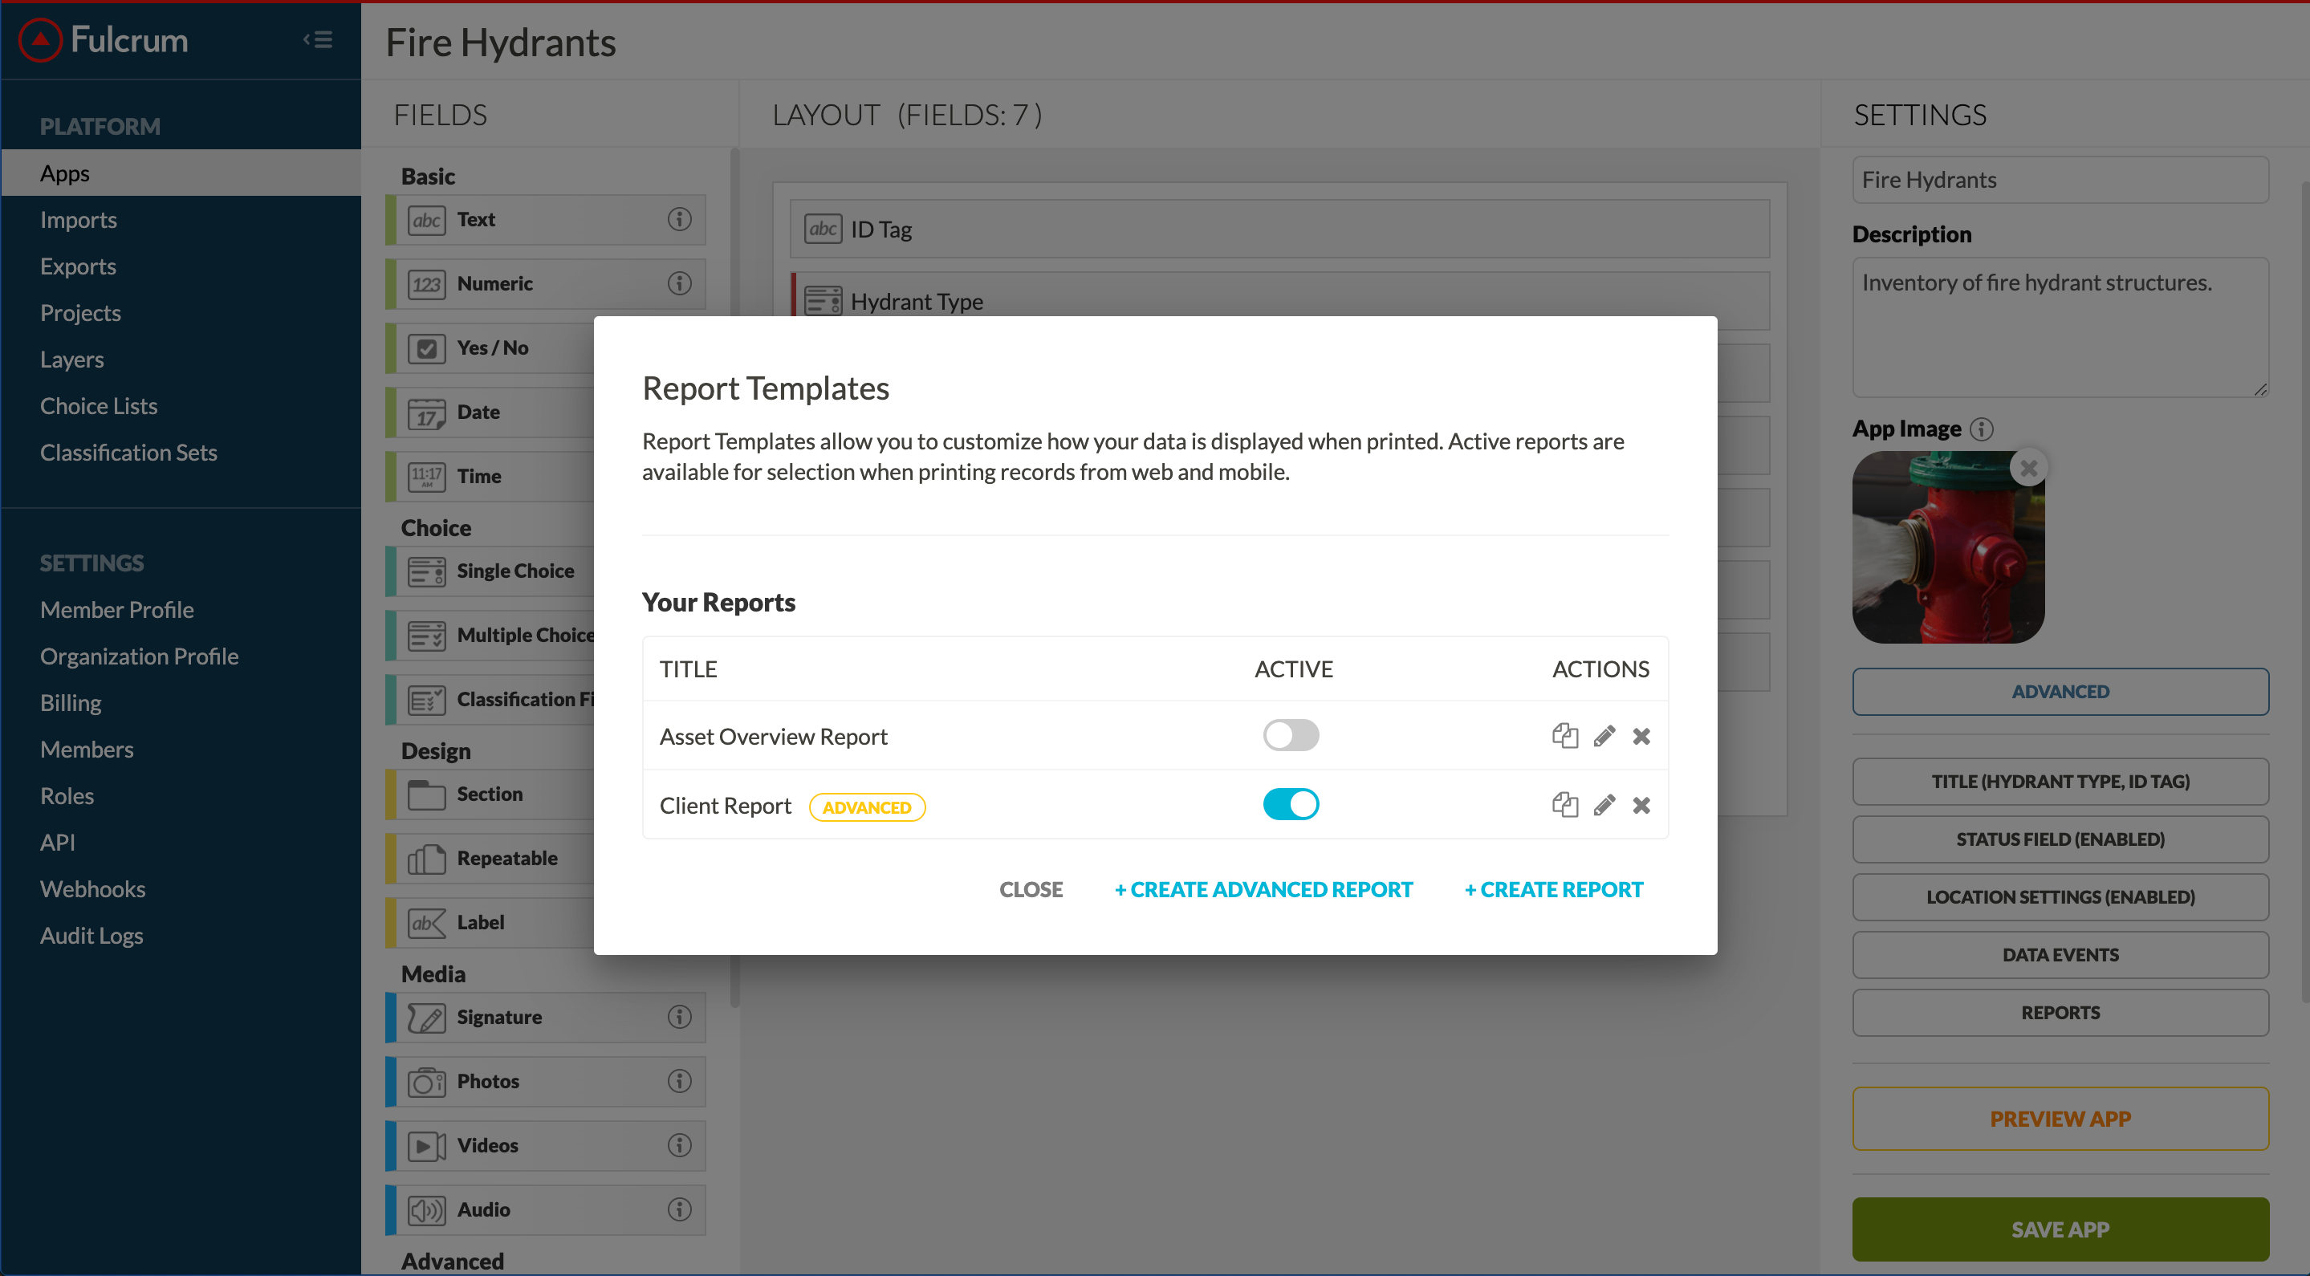The height and width of the screenshot is (1276, 2310).
Task: Delete the Client Report
Action: point(1641,805)
